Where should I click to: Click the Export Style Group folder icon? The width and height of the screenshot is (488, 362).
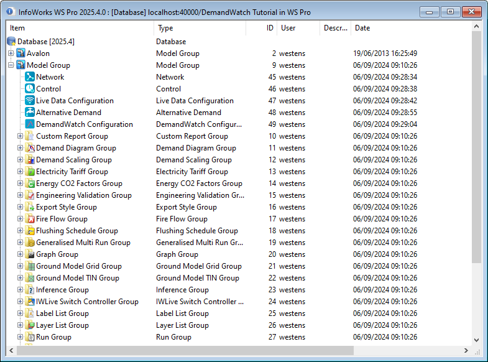(30, 207)
